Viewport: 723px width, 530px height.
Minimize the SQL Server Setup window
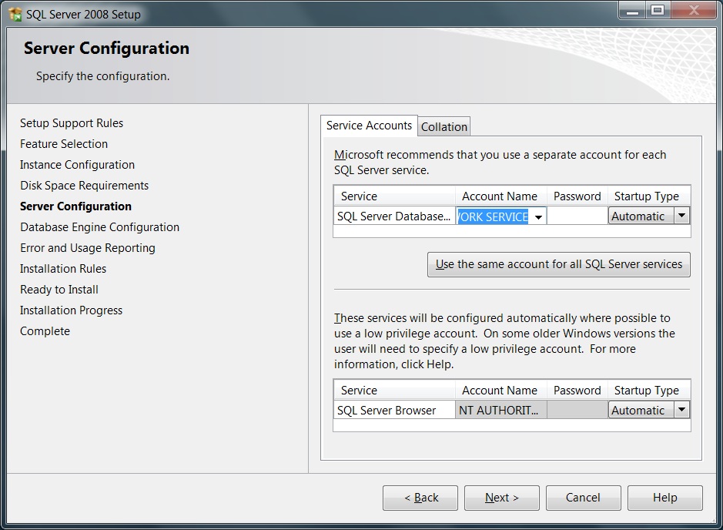point(629,10)
